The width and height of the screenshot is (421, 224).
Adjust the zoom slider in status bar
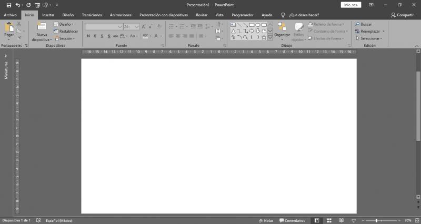coord(376,220)
